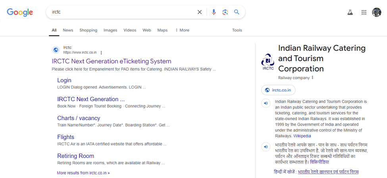Click the 'Retiring Rooms are rooms' snippet
This screenshot has height=178, width=387.
[111, 163]
